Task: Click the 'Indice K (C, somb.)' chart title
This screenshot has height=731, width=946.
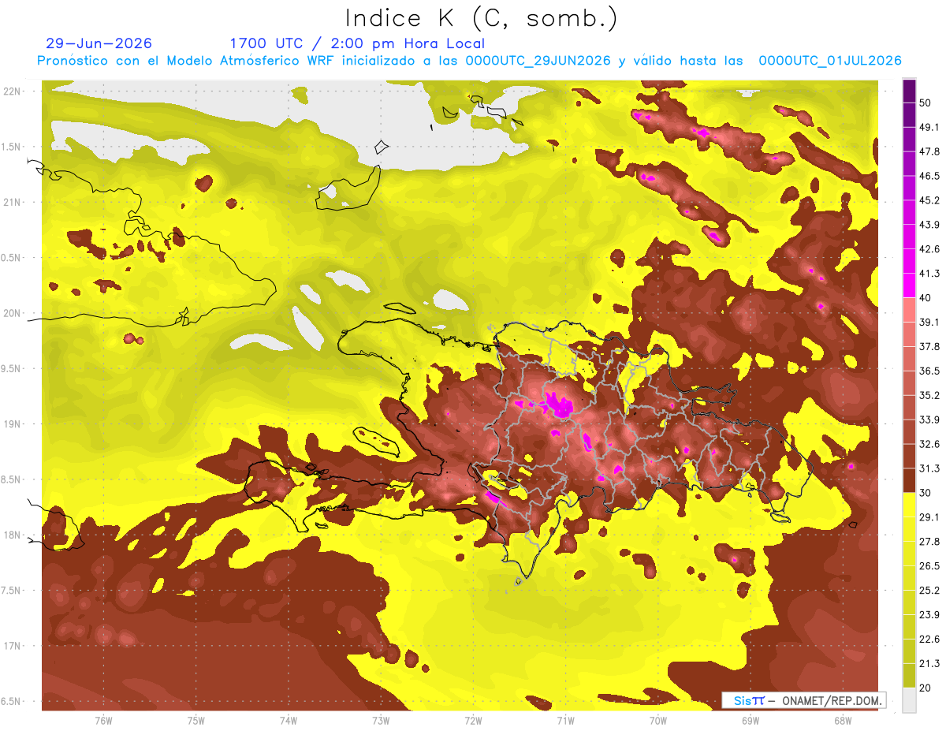Action: pyautogui.click(x=482, y=18)
